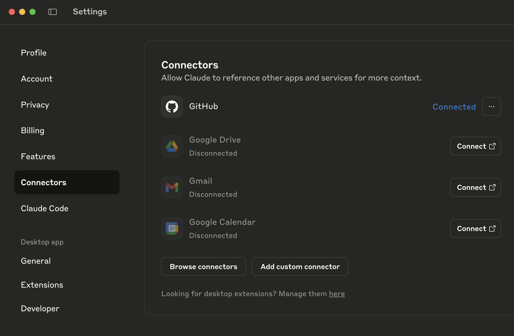Navigate to Developer settings
514x336 pixels.
(x=40, y=308)
